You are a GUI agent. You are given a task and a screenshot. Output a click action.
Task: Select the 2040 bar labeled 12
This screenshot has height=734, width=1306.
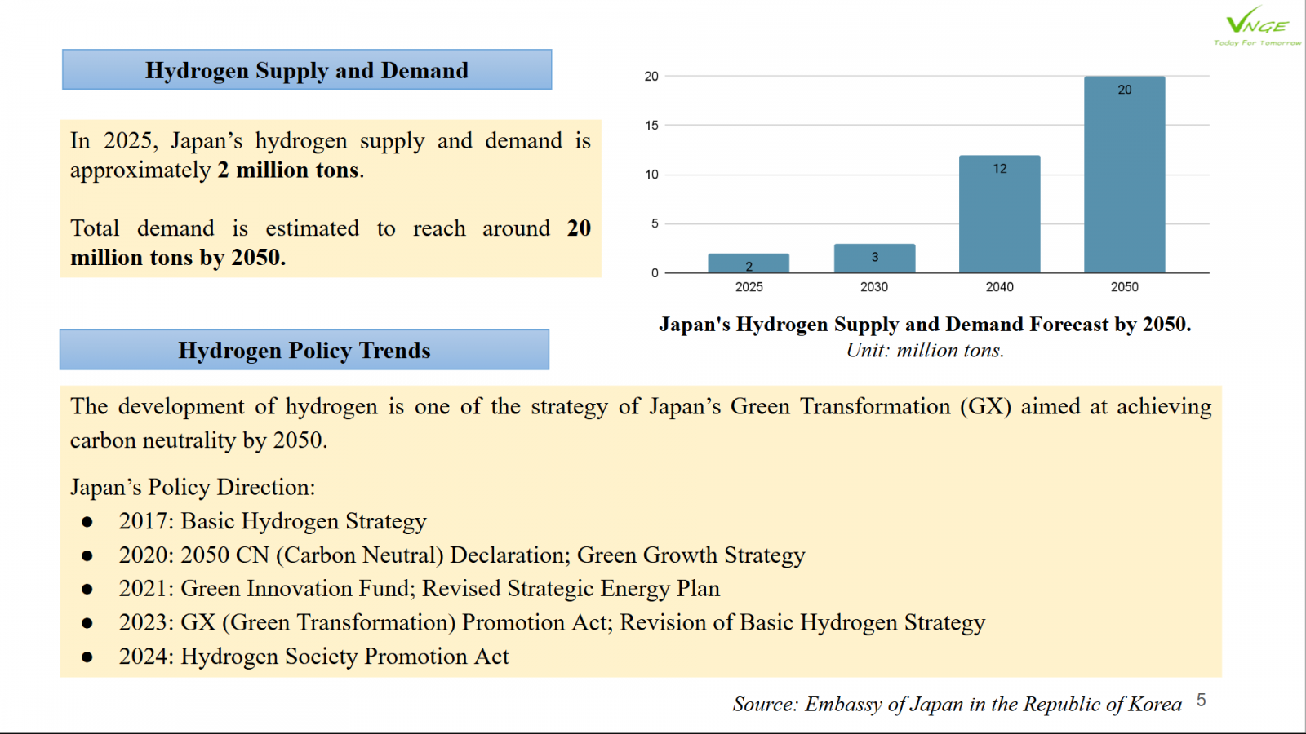tap(999, 214)
